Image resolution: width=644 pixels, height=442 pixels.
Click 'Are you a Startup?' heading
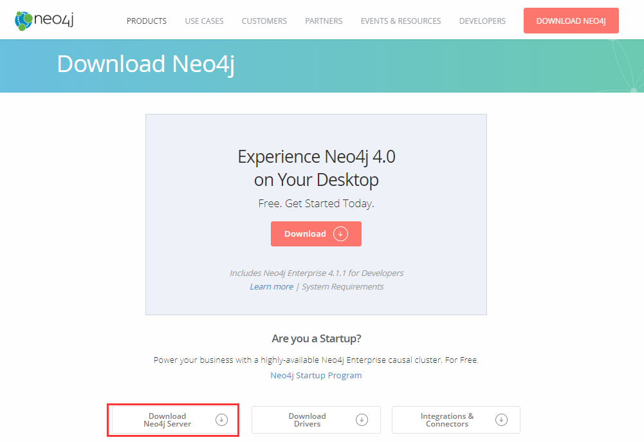[x=317, y=338]
